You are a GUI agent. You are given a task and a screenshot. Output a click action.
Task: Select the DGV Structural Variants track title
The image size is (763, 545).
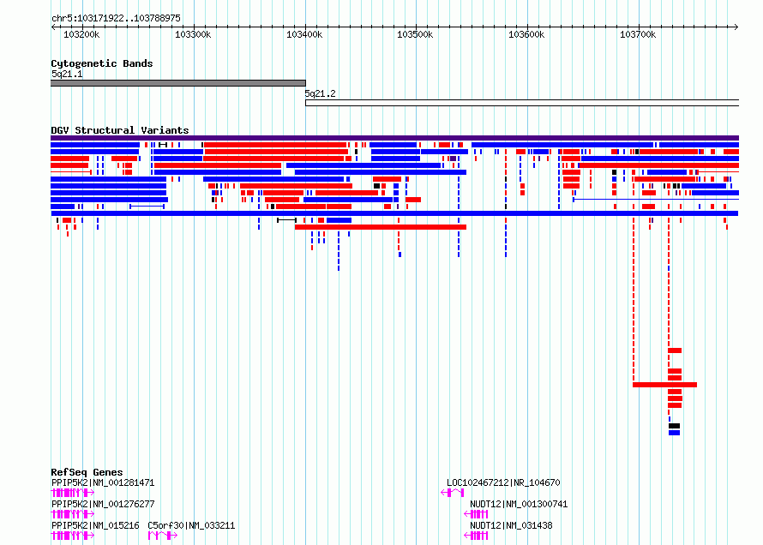[x=120, y=130]
